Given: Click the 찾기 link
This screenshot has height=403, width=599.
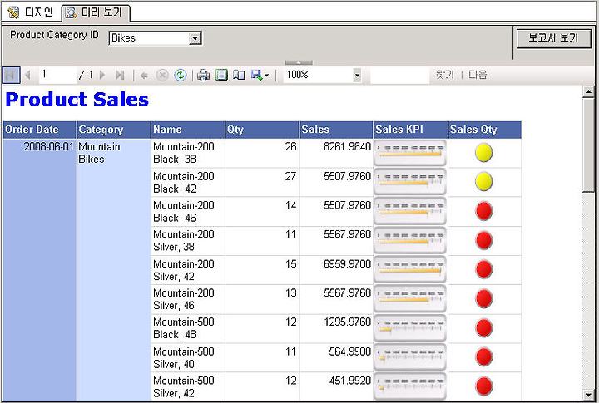Looking at the screenshot, I should point(444,75).
